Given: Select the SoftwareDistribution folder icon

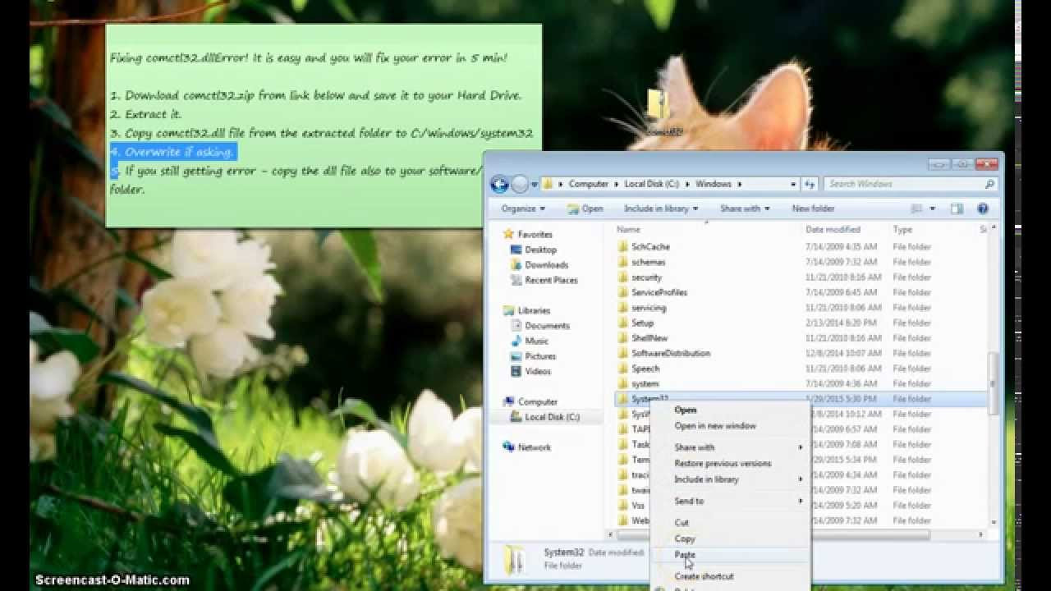Looking at the screenshot, I should pos(622,353).
